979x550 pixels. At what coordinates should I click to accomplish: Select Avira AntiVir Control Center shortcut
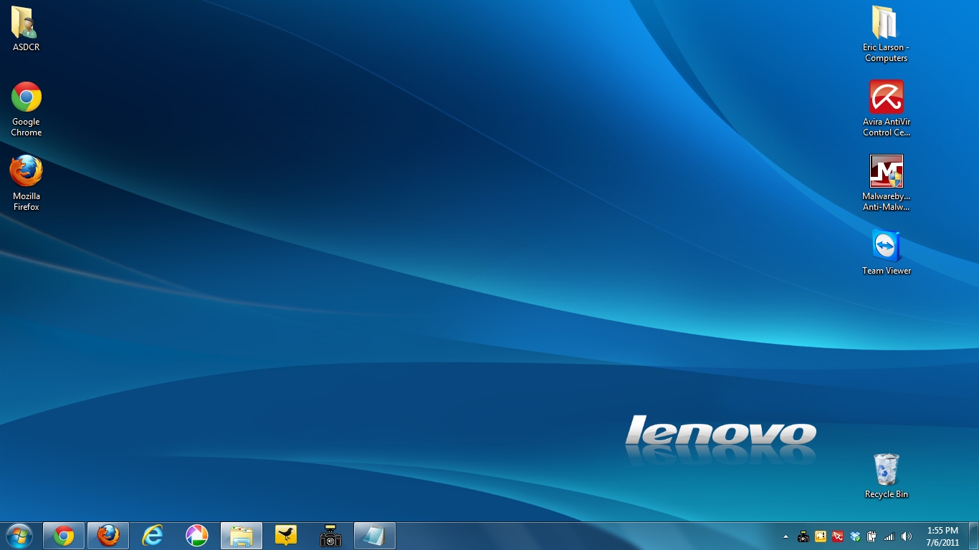(886, 108)
